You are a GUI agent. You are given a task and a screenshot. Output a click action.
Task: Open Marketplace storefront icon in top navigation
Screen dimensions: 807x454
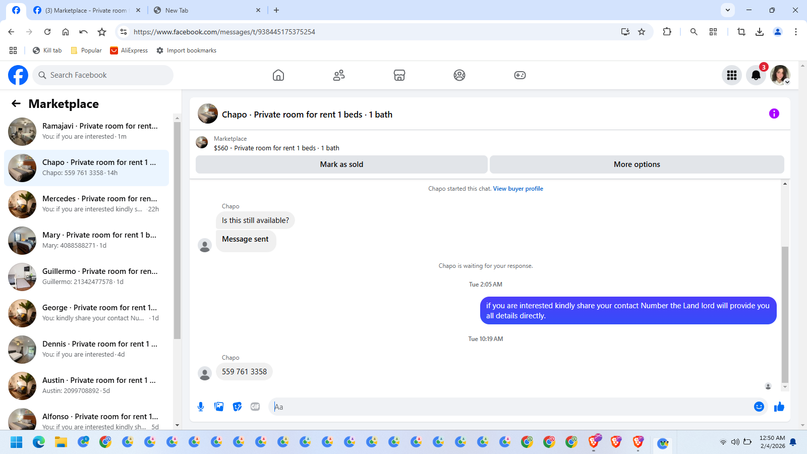399,75
